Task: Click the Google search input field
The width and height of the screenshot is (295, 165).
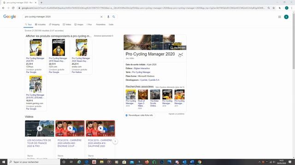Action: 62,16
